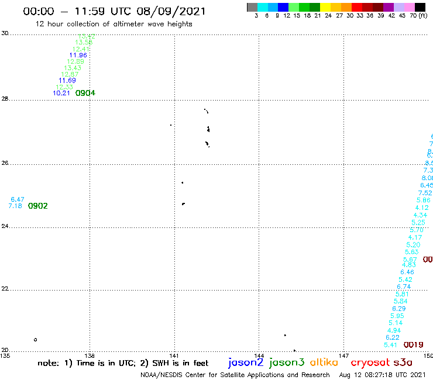Select the 5.86 wave height value
The height and width of the screenshot is (380, 433).
(x=423, y=200)
